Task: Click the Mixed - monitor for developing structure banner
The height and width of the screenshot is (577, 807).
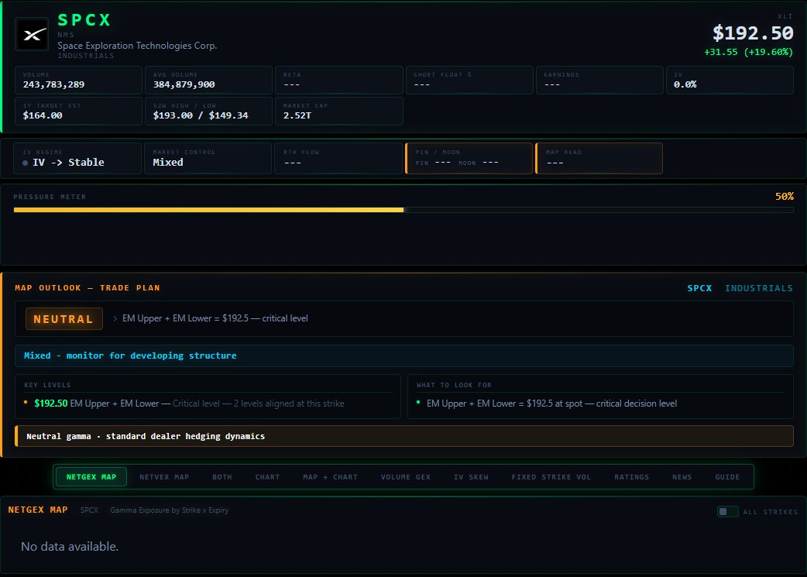Action: [x=404, y=355]
